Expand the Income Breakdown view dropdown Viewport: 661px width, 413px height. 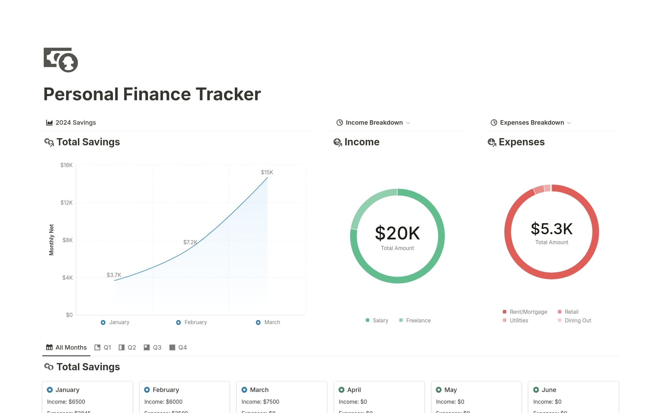point(408,123)
